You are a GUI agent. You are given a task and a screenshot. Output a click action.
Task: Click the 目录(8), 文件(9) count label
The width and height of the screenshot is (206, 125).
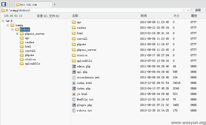click(48, 16)
